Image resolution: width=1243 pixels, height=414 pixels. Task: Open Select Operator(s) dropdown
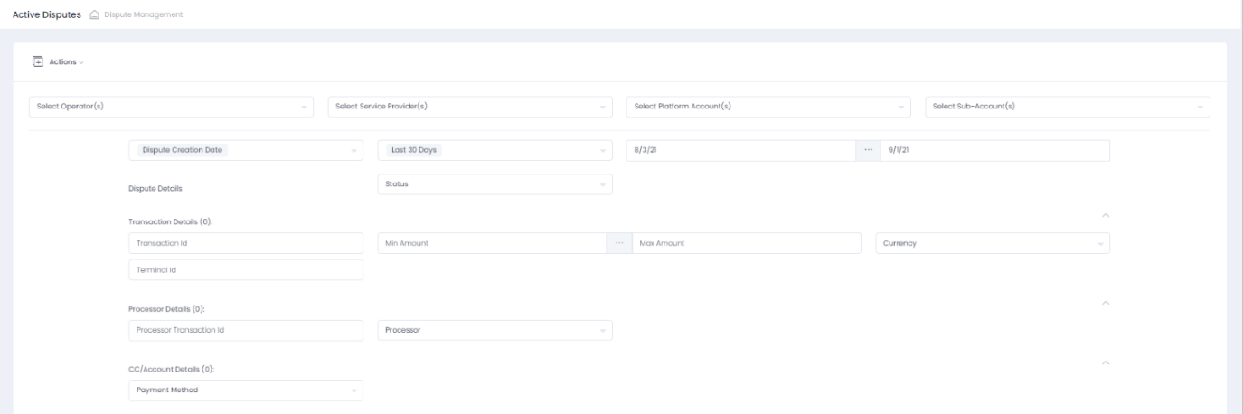click(x=171, y=107)
